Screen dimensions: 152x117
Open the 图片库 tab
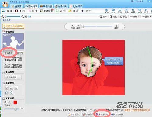click(16, 6)
